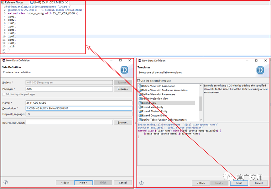Select Extend Custom Entity template
The image size is (271, 189).
click(x=154, y=116)
